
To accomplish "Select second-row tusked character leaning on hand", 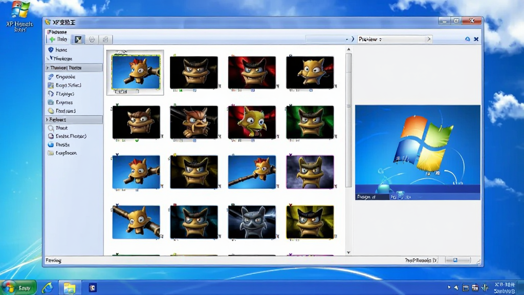I will coord(194,122).
